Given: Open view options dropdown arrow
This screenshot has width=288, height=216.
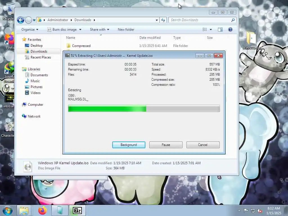Looking at the screenshot, I should [211, 30].
